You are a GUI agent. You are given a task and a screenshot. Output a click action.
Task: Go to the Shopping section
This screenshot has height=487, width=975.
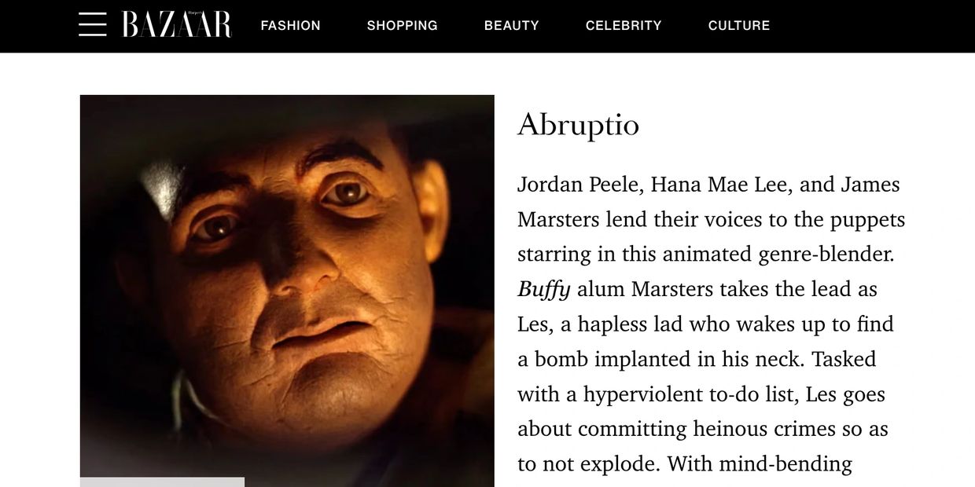(403, 25)
